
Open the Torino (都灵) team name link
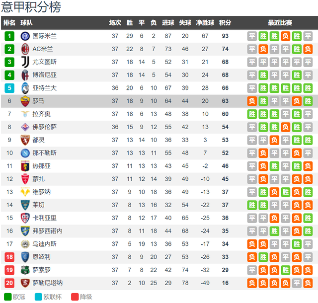click(38, 140)
